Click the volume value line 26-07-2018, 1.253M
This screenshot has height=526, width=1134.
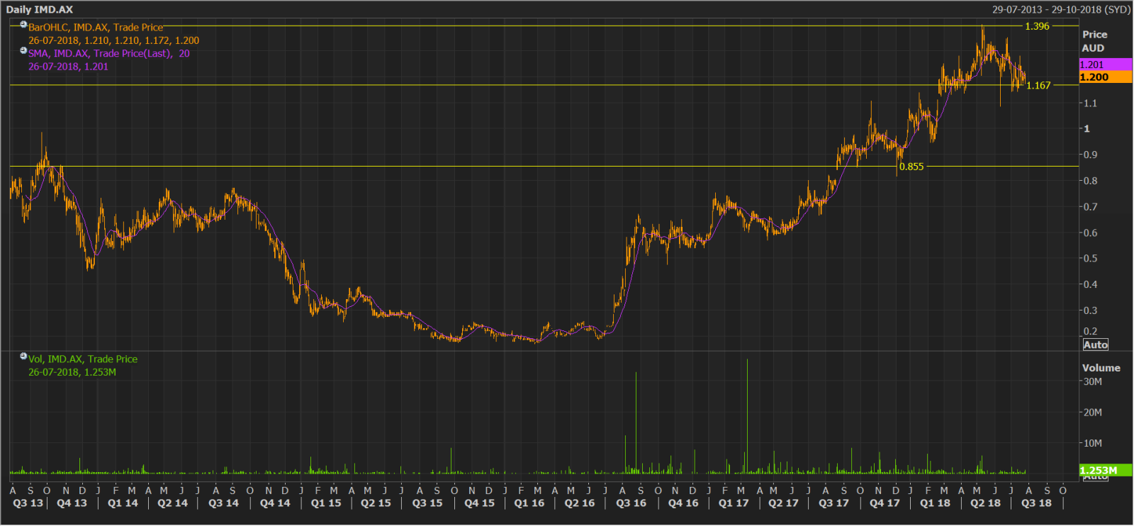[x=72, y=372]
